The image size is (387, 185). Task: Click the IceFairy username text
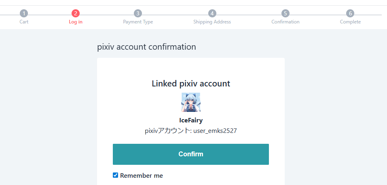click(191, 120)
